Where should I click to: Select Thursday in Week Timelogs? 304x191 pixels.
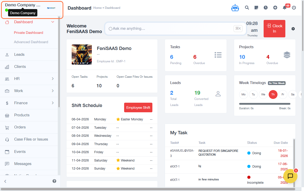[273, 94]
